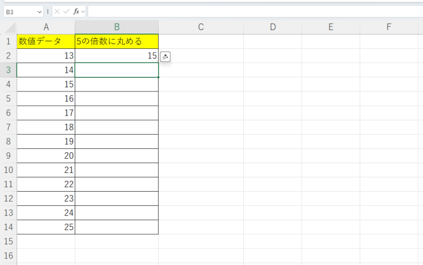
Task: Click empty cell B9 next to 20
Action: point(116,155)
